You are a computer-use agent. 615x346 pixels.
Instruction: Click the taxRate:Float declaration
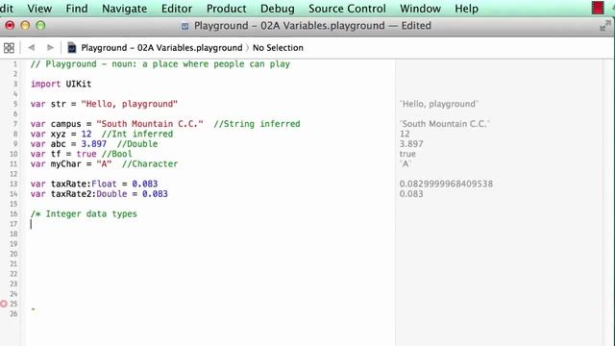coord(94,184)
